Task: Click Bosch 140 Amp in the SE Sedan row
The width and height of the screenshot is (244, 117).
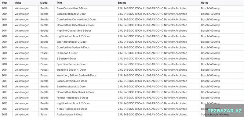Action: pos(210,53)
